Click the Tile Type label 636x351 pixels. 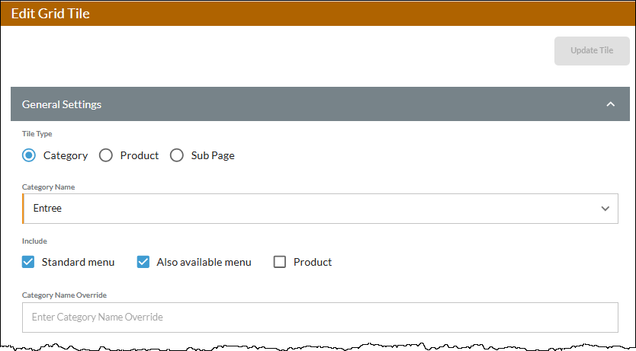37,133
